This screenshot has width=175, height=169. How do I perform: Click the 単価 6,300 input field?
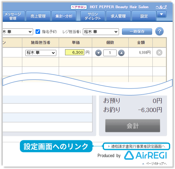pos(75,52)
